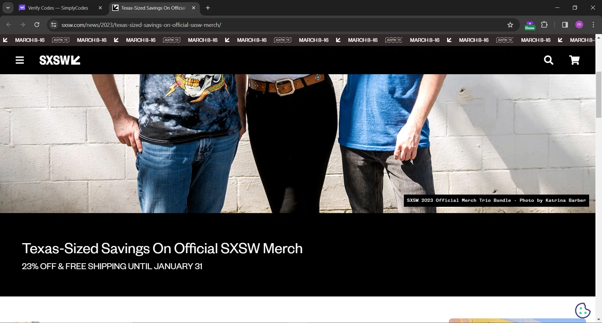Open the site search magnifier

[x=549, y=60]
